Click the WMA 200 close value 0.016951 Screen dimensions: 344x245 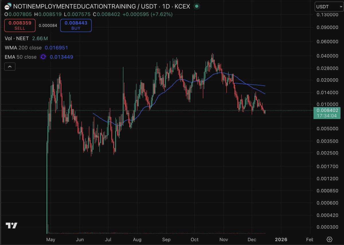[56, 48]
